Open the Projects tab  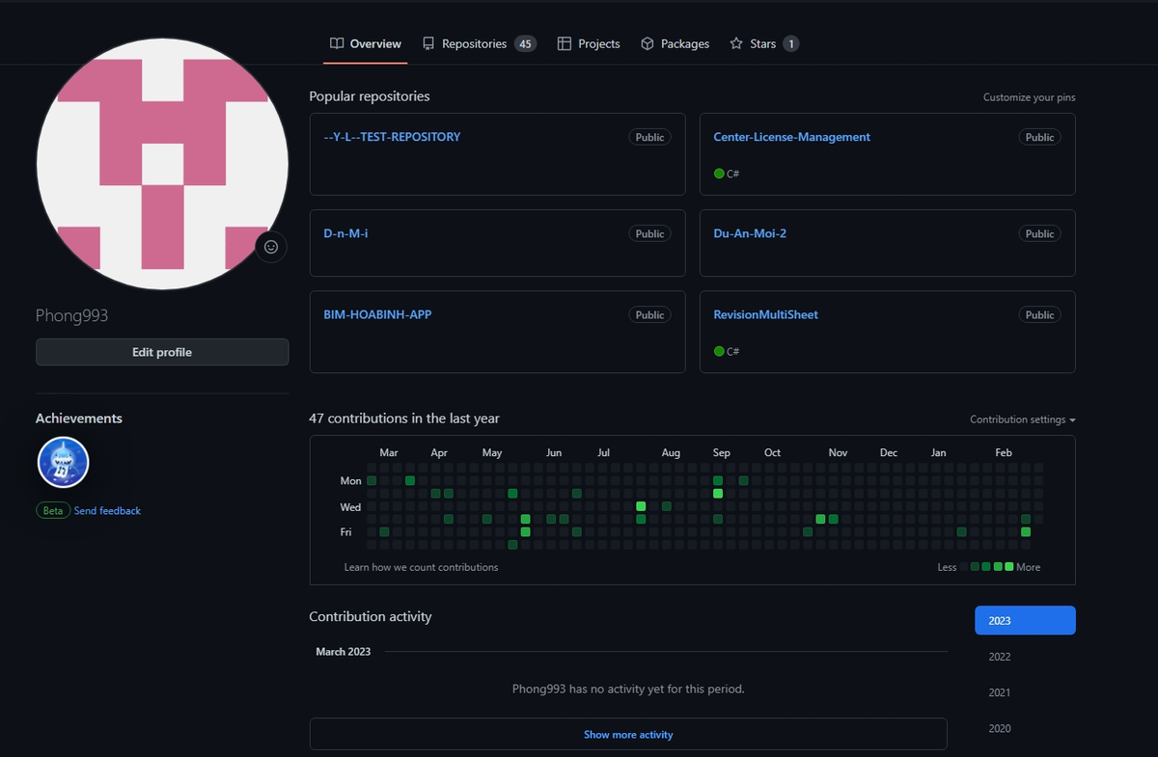589,43
